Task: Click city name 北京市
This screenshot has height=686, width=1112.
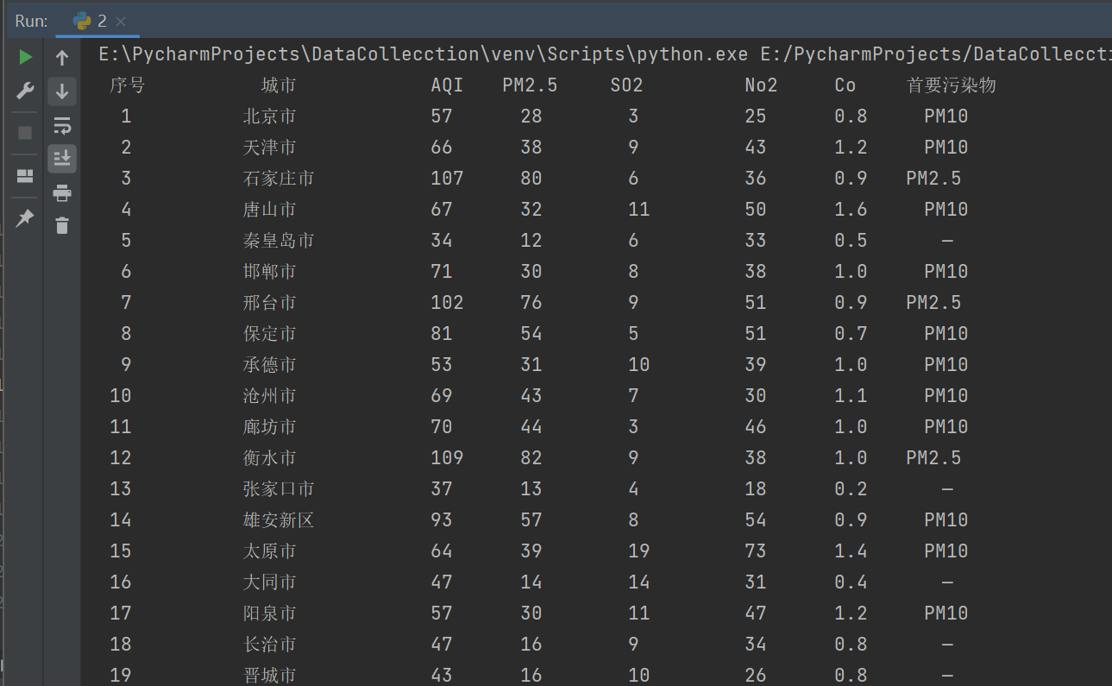Action: click(x=269, y=116)
